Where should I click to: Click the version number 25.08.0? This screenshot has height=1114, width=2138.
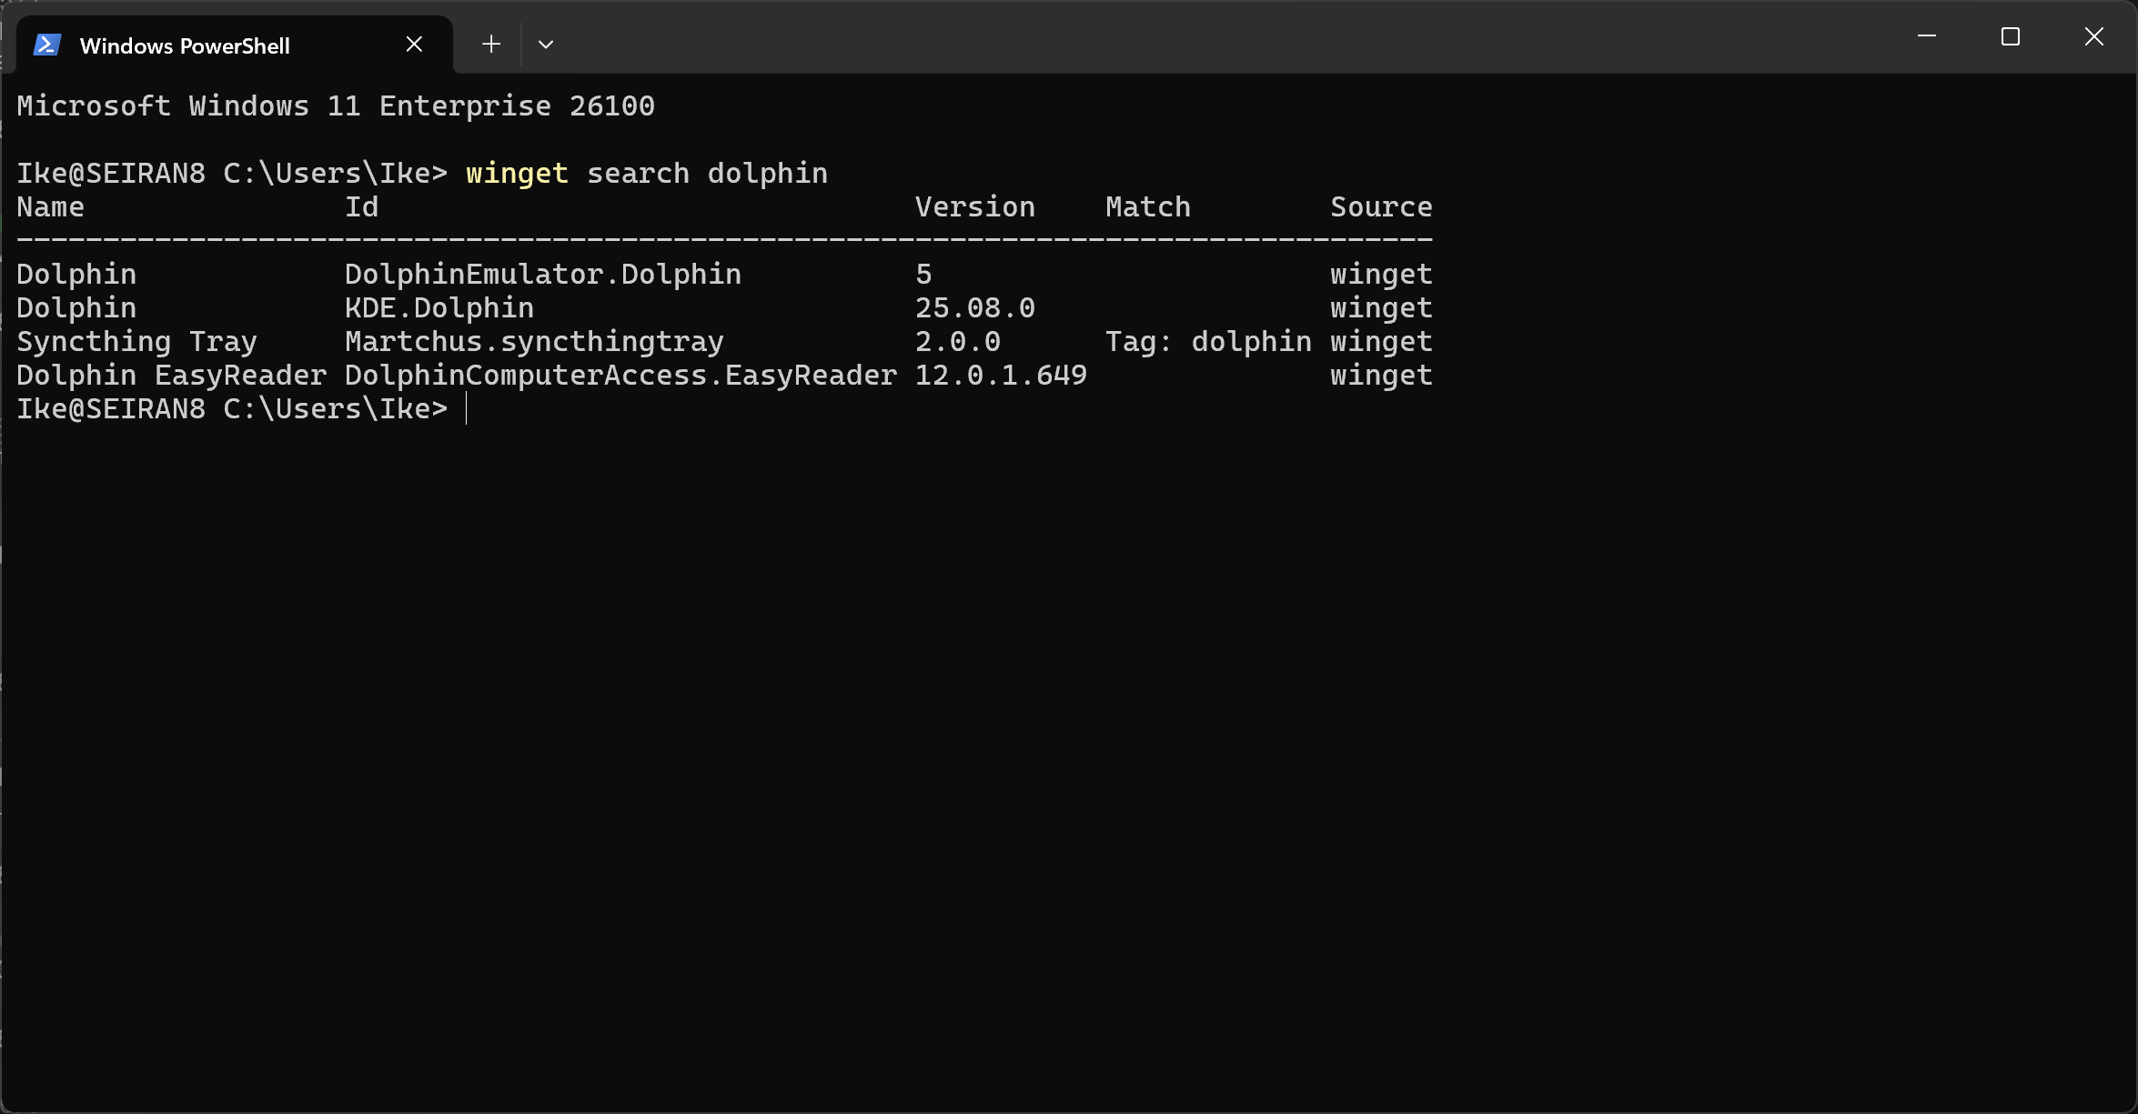[974, 308]
